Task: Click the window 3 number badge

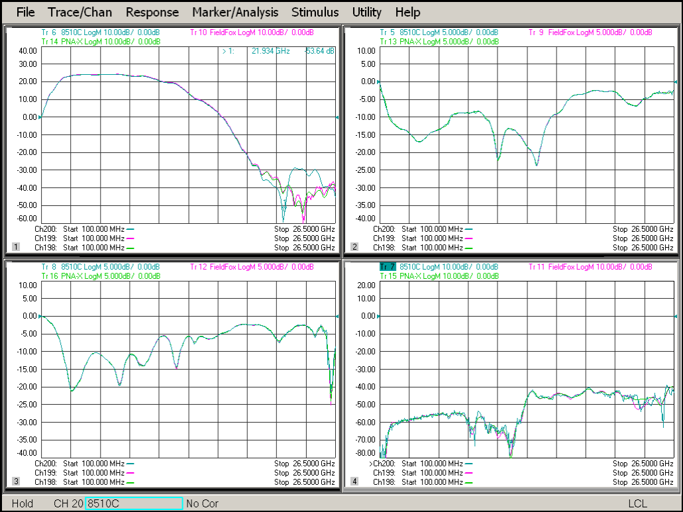Action: point(15,482)
